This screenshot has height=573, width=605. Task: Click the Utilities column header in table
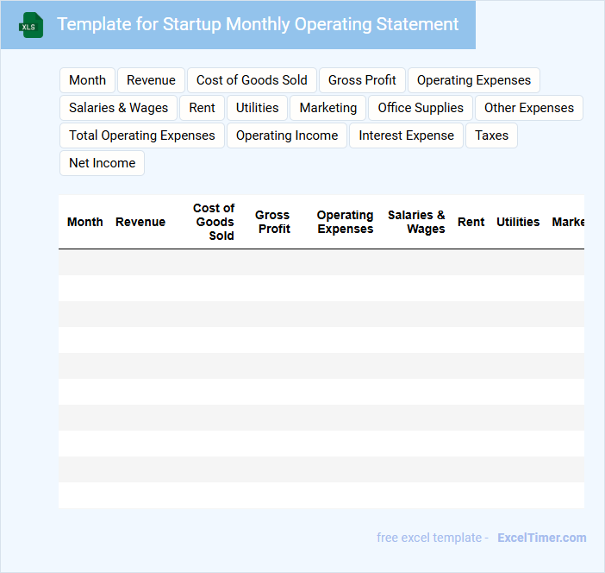coord(518,222)
